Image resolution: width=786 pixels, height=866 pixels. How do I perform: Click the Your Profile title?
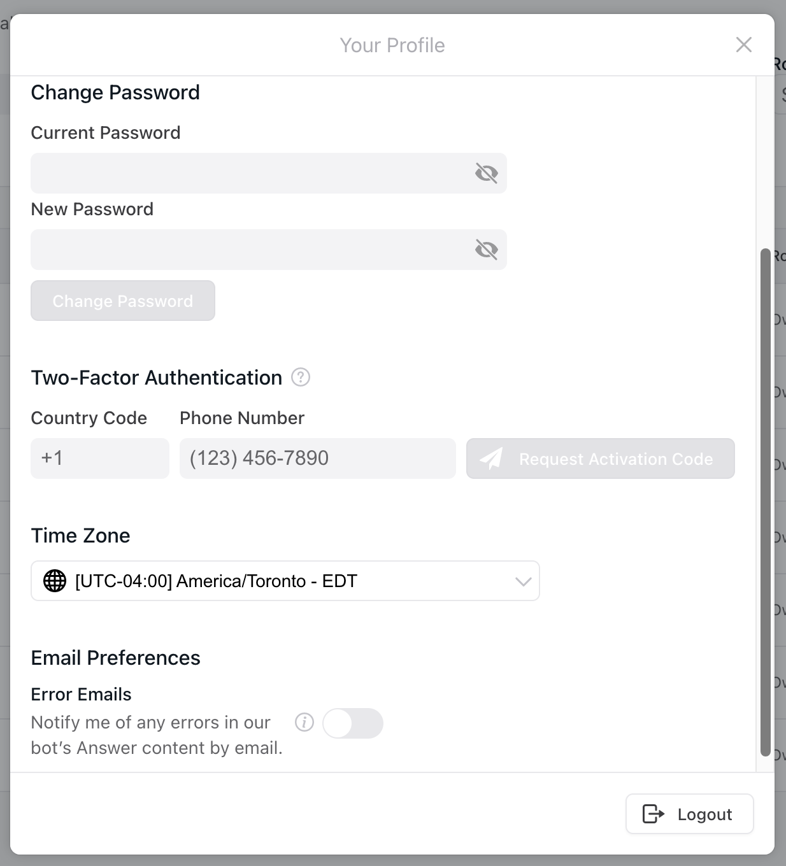coord(392,45)
